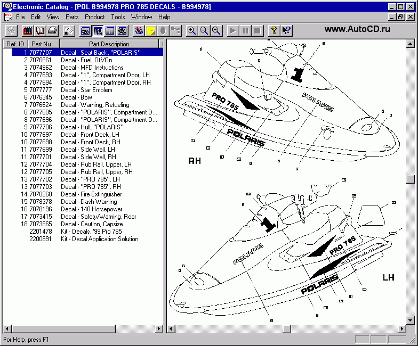The height and width of the screenshot is (346, 418).
Task: Open the Tools menu
Action: pyautogui.click(x=118, y=17)
